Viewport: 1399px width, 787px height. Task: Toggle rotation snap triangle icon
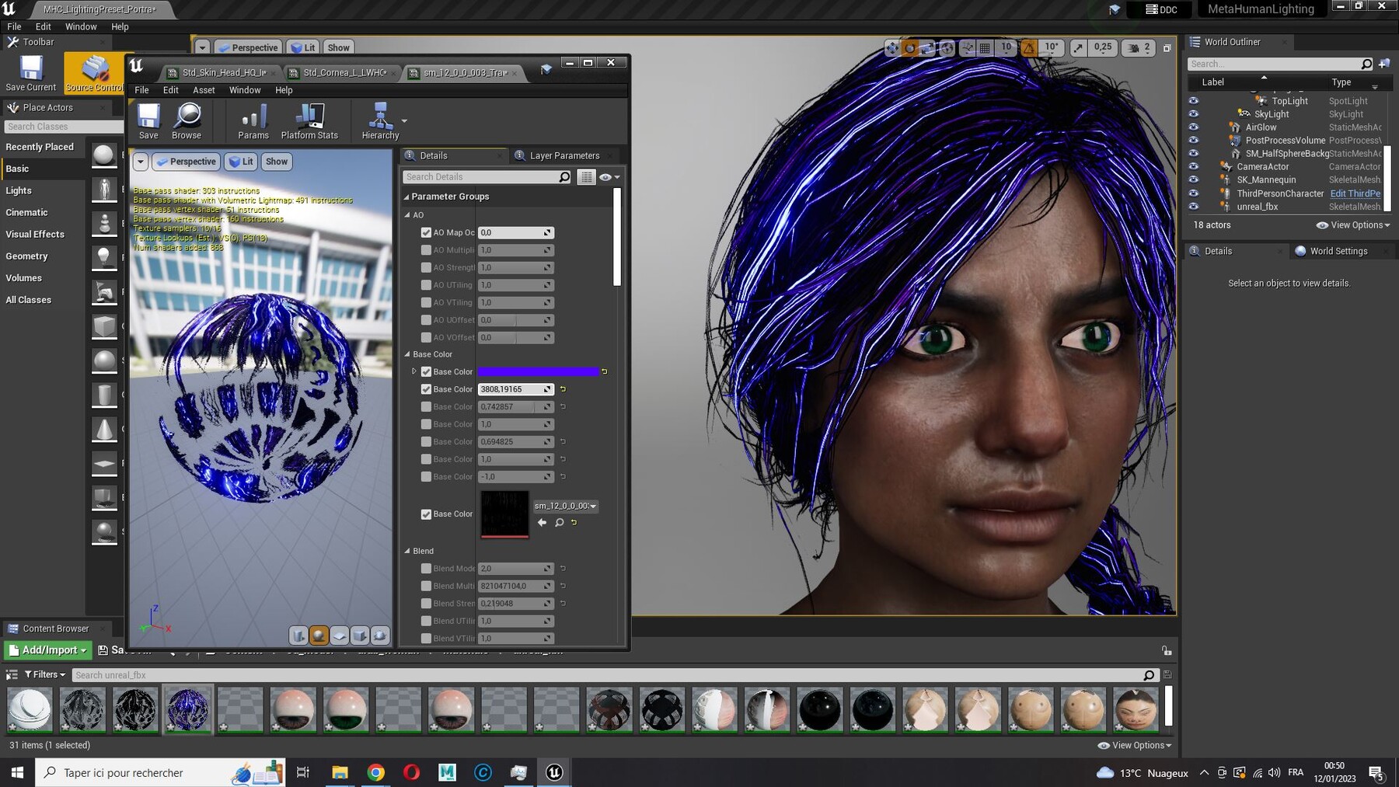coord(1029,47)
